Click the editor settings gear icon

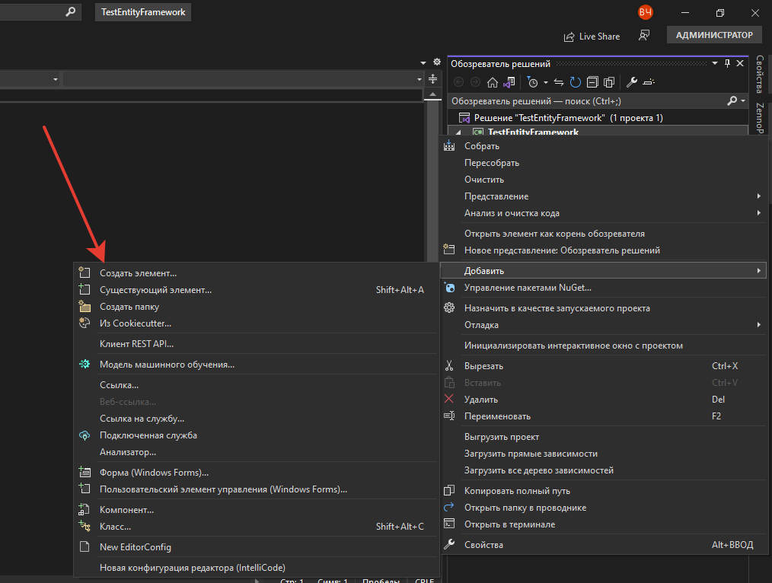point(436,62)
